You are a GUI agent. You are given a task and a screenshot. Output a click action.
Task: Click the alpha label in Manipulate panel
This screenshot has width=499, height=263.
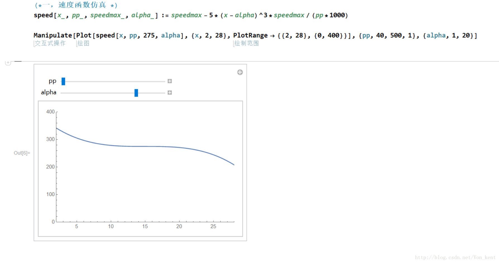49,92
